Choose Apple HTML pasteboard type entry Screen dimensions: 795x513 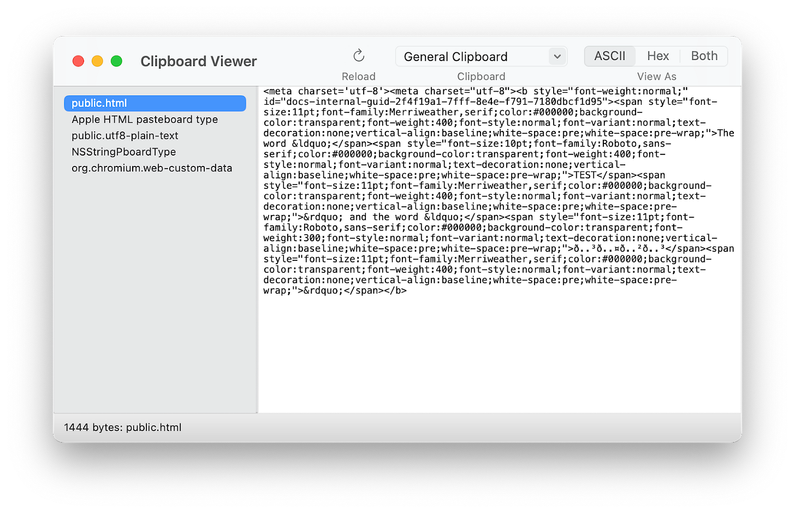[x=145, y=120]
